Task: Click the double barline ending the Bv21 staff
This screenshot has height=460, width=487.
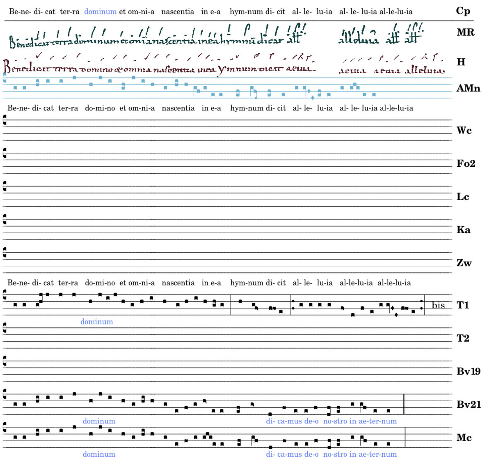Action: [x=405, y=405]
